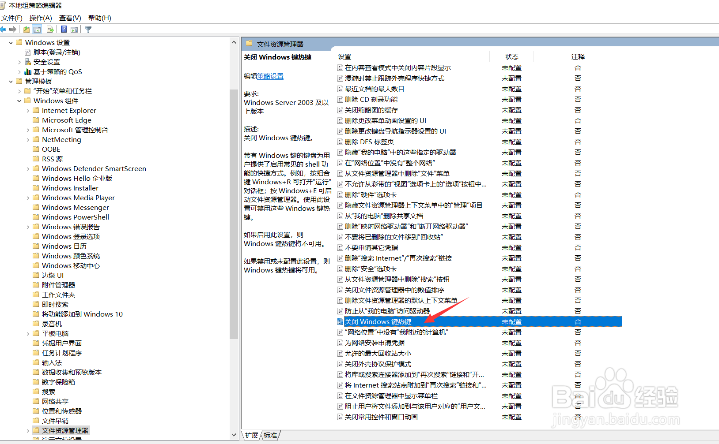The image size is (719, 444).
Task: Select RSS 源 in the tree
Action: point(52,159)
